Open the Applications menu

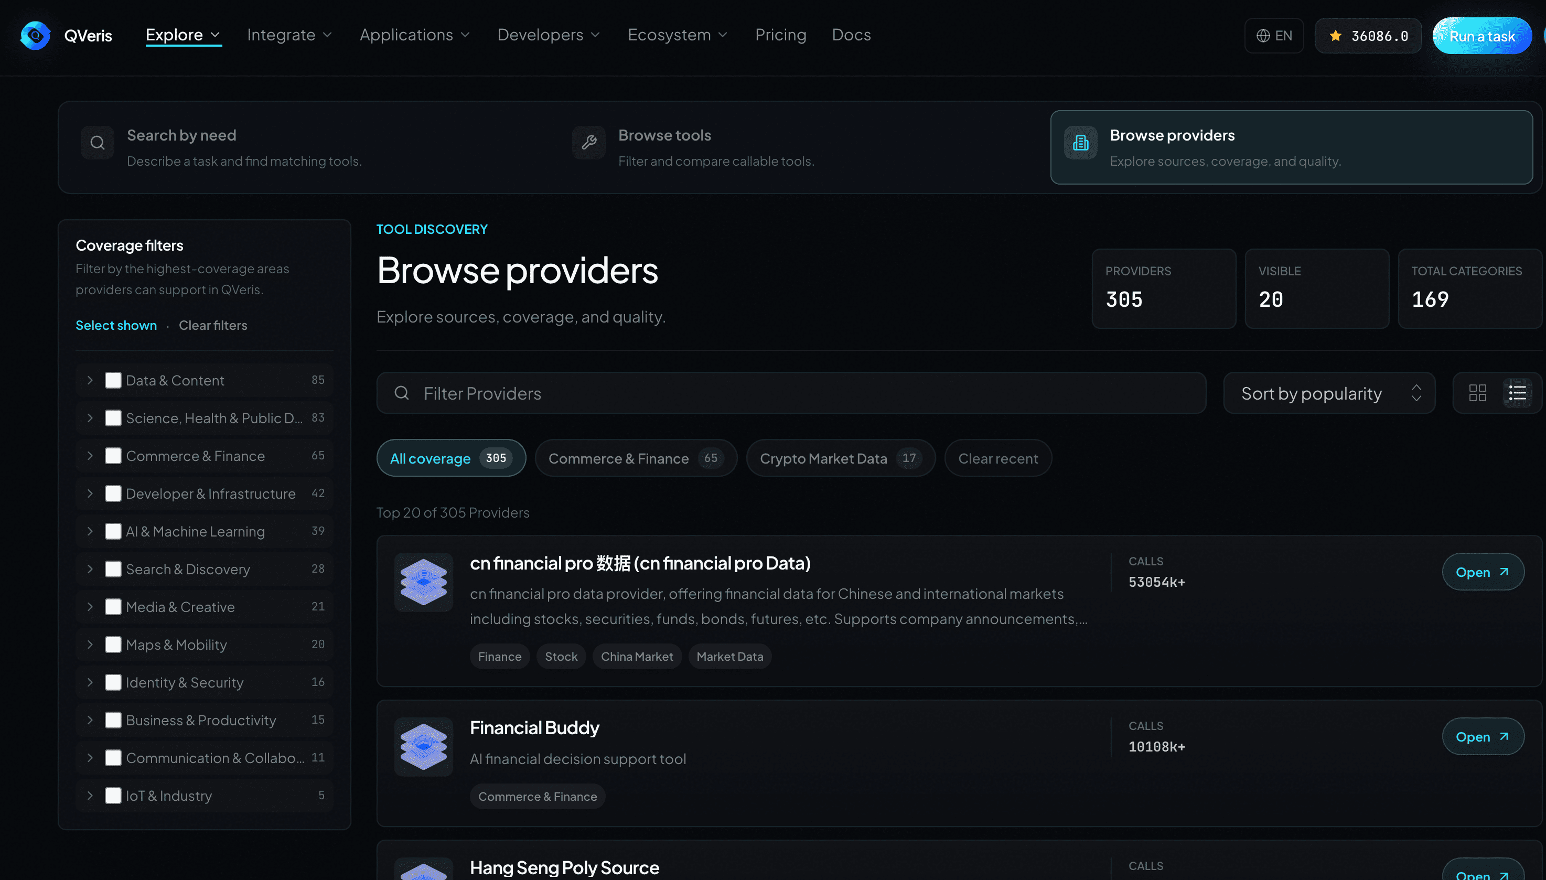coord(415,35)
